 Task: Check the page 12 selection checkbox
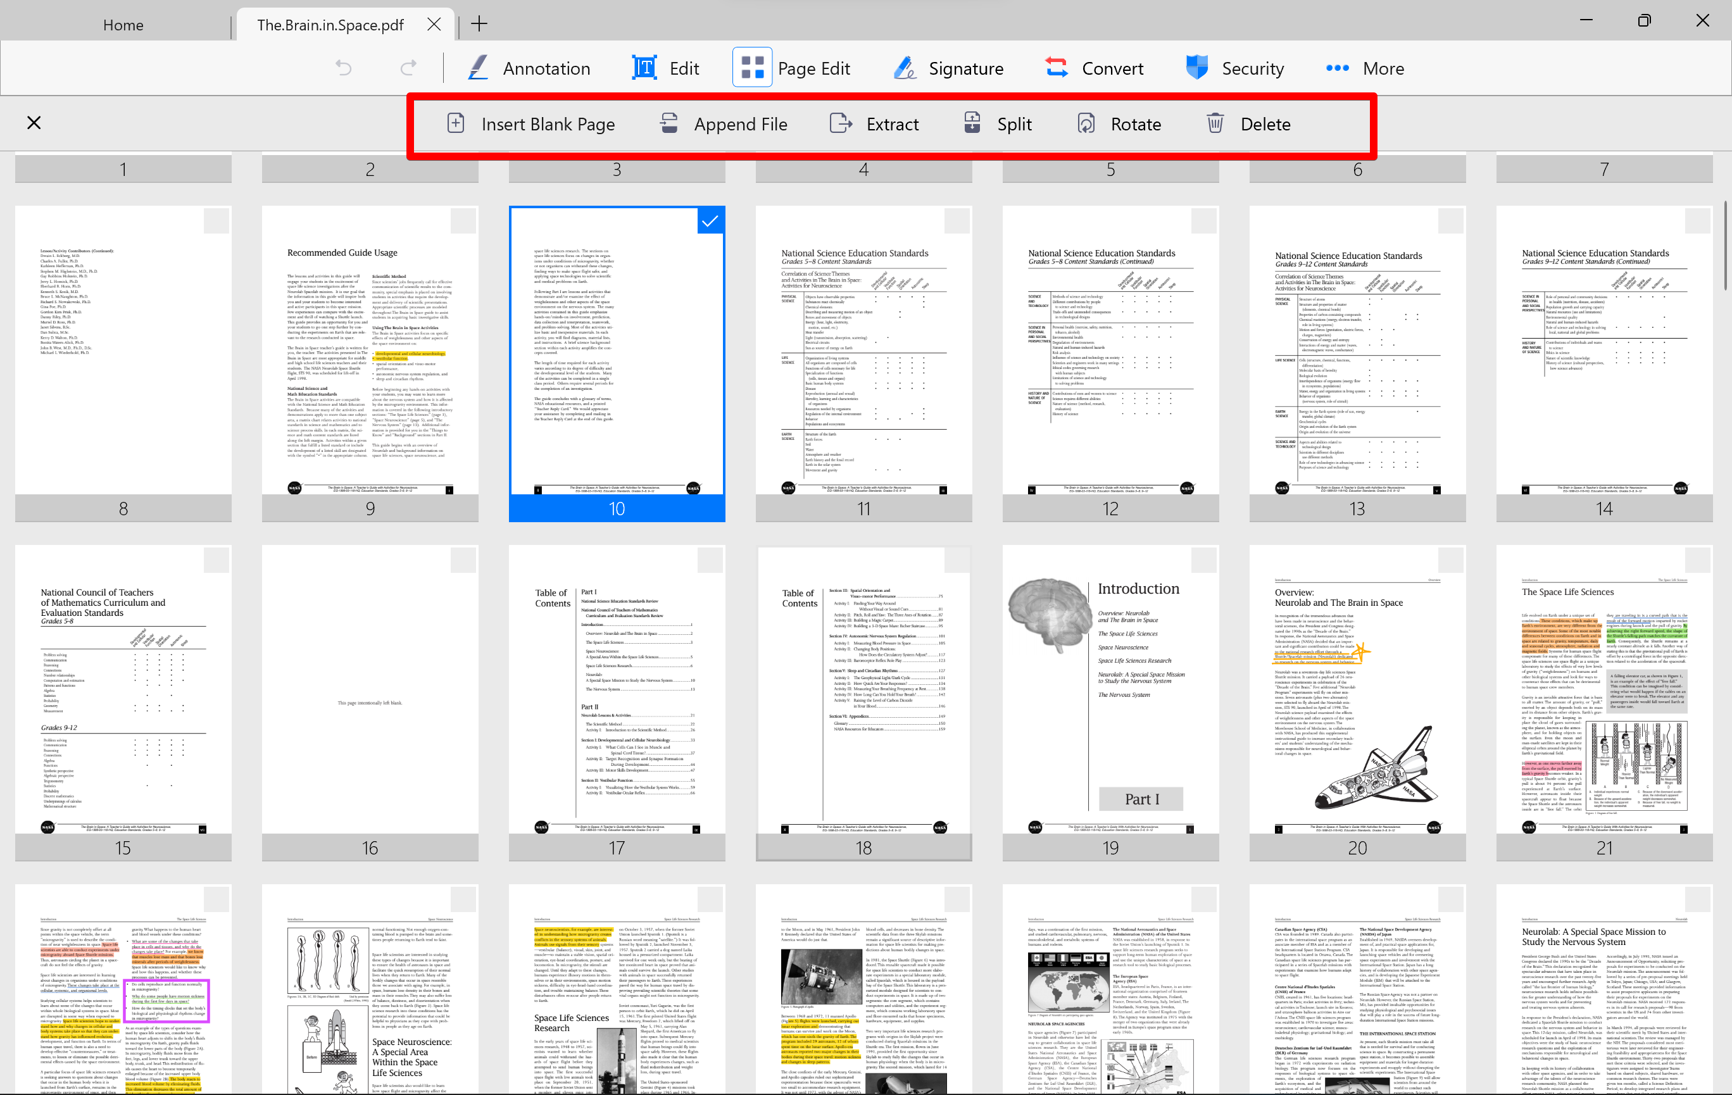1203,221
